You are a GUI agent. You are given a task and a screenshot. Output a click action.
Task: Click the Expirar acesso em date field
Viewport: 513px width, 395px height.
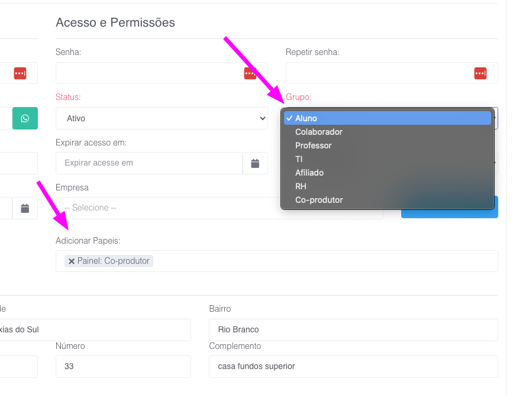point(148,163)
